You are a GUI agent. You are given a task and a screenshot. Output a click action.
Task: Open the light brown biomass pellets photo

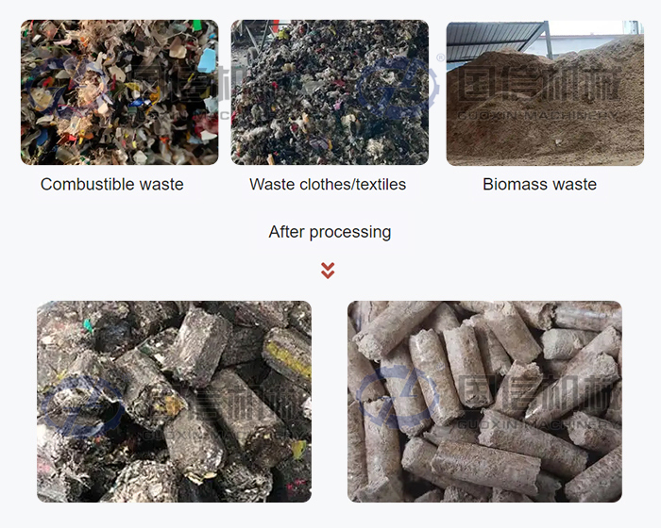tap(484, 402)
